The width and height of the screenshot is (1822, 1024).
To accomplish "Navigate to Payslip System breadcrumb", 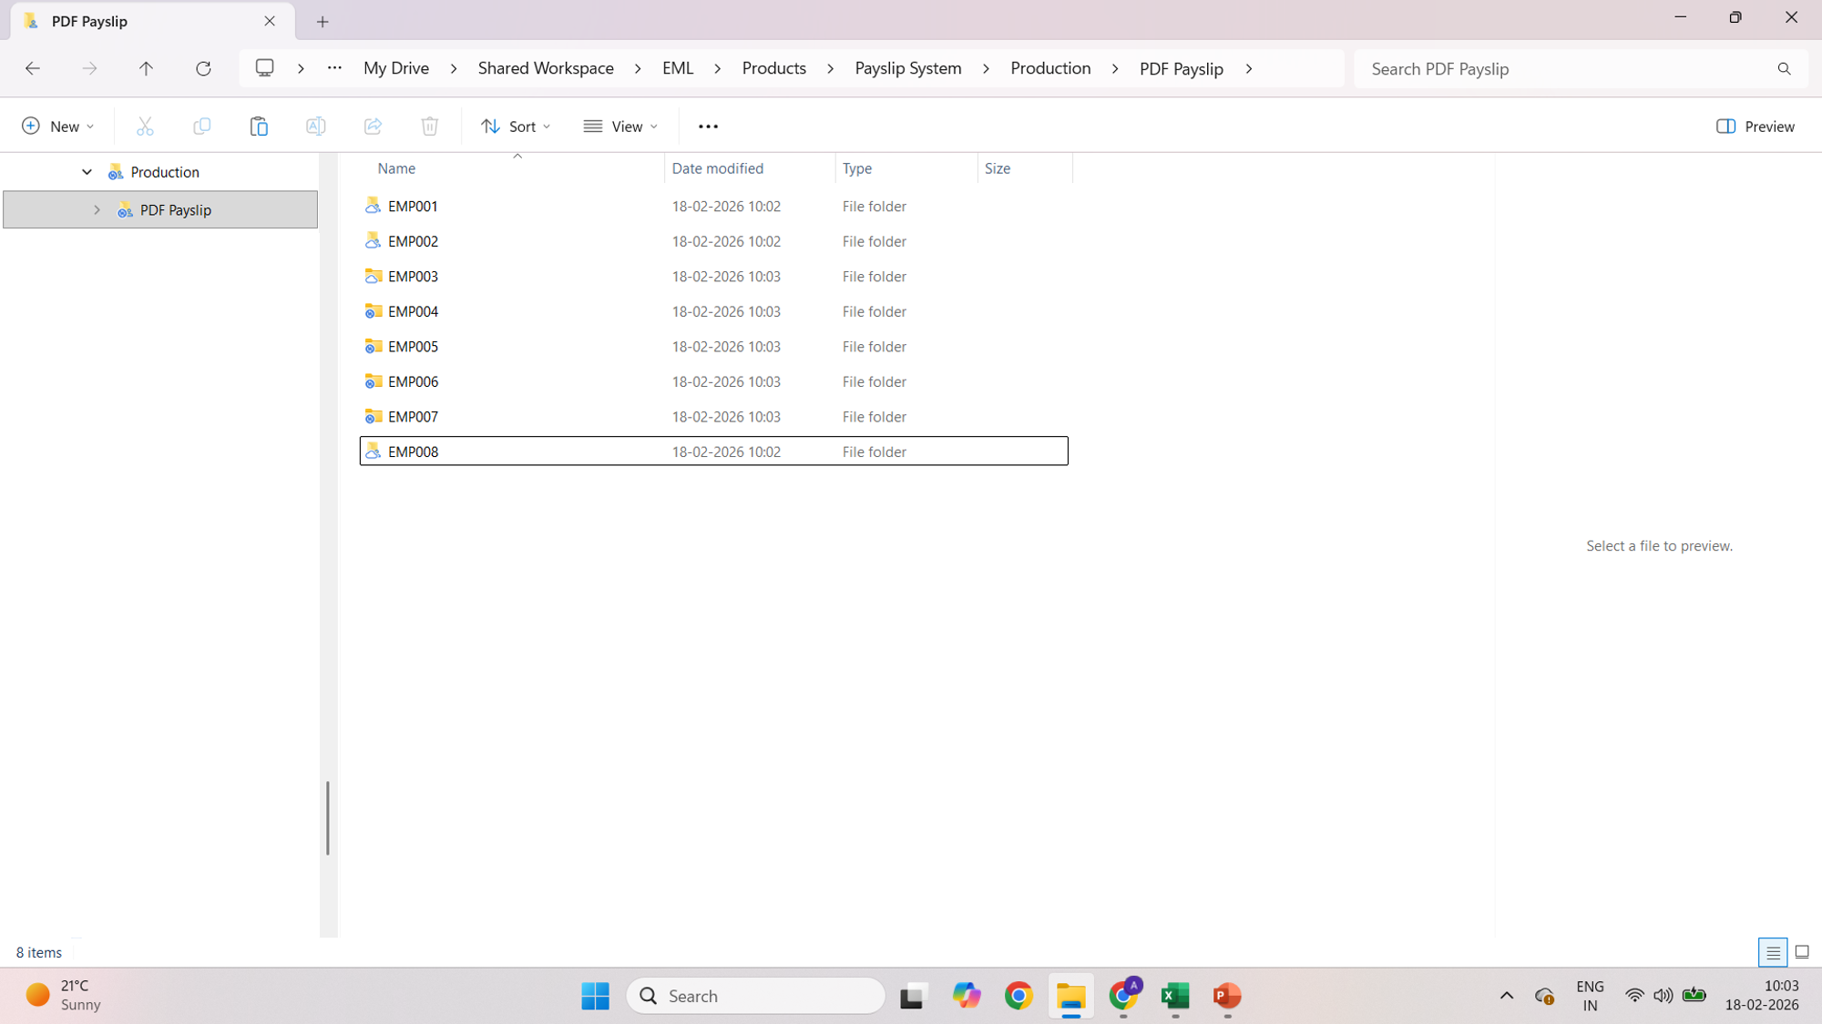I will tap(907, 68).
